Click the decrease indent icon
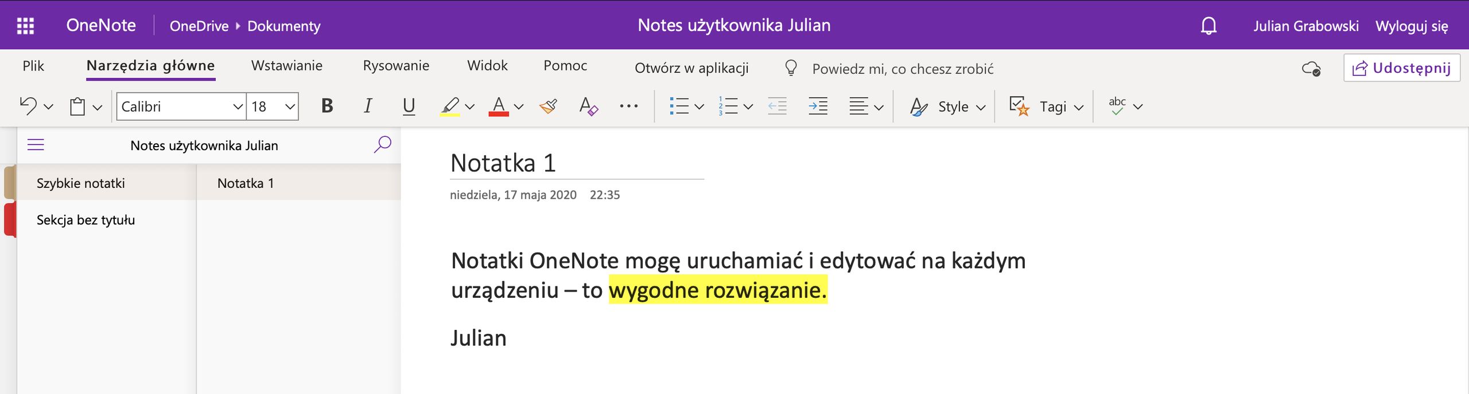 (x=777, y=106)
